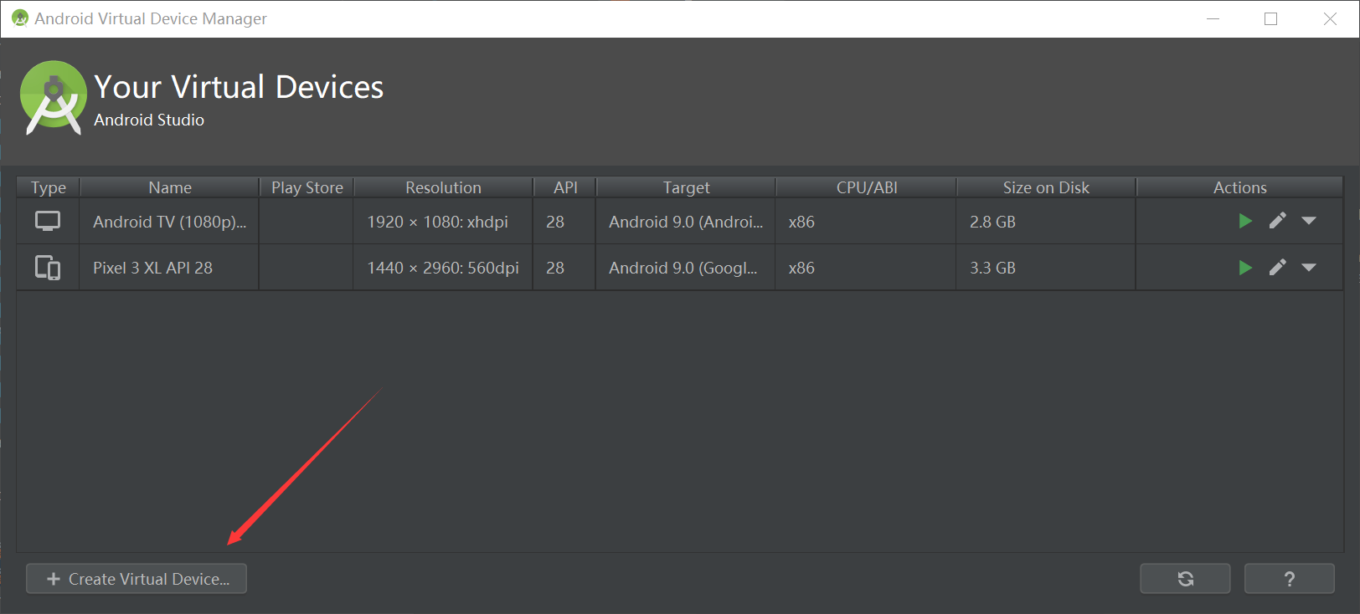The height and width of the screenshot is (614, 1360).
Task: Click the '2.8 GB' size cell
Action: pos(1046,222)
